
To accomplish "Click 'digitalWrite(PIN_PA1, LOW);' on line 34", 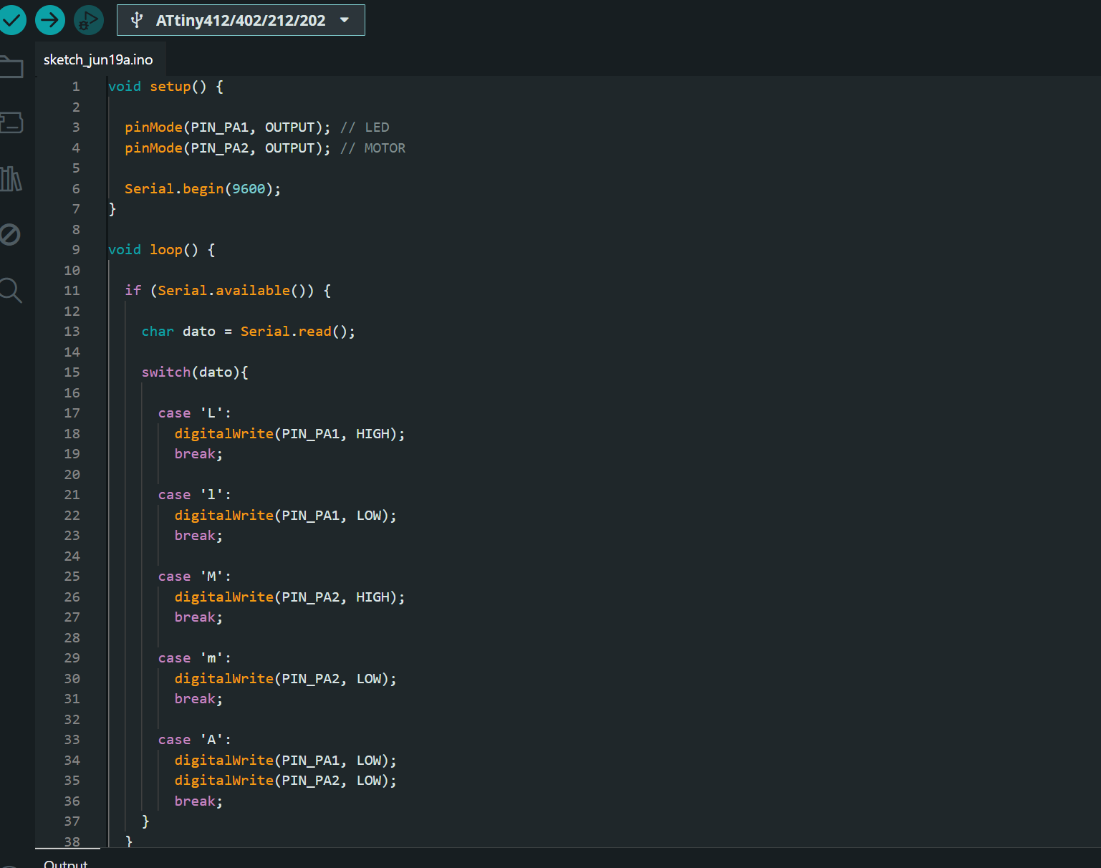I will pos(286,761).
